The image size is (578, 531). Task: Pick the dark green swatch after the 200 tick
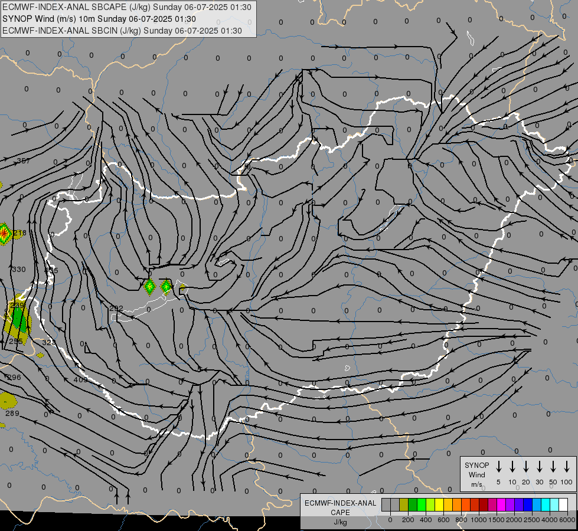click(413, 504)
